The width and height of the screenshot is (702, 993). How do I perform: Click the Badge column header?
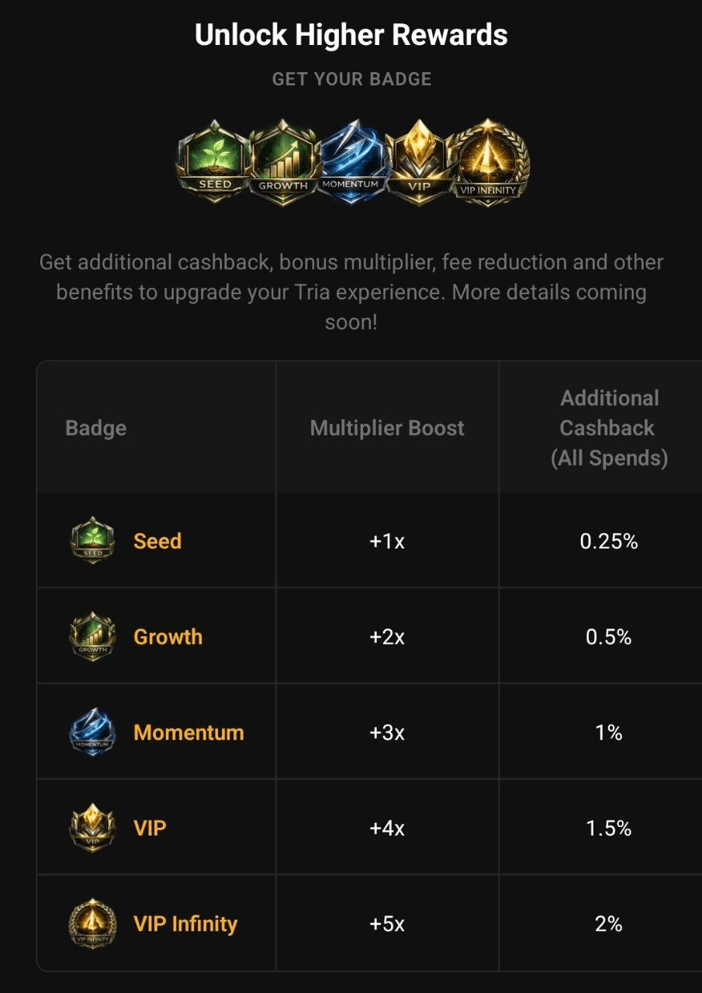[x=96, y=428]
